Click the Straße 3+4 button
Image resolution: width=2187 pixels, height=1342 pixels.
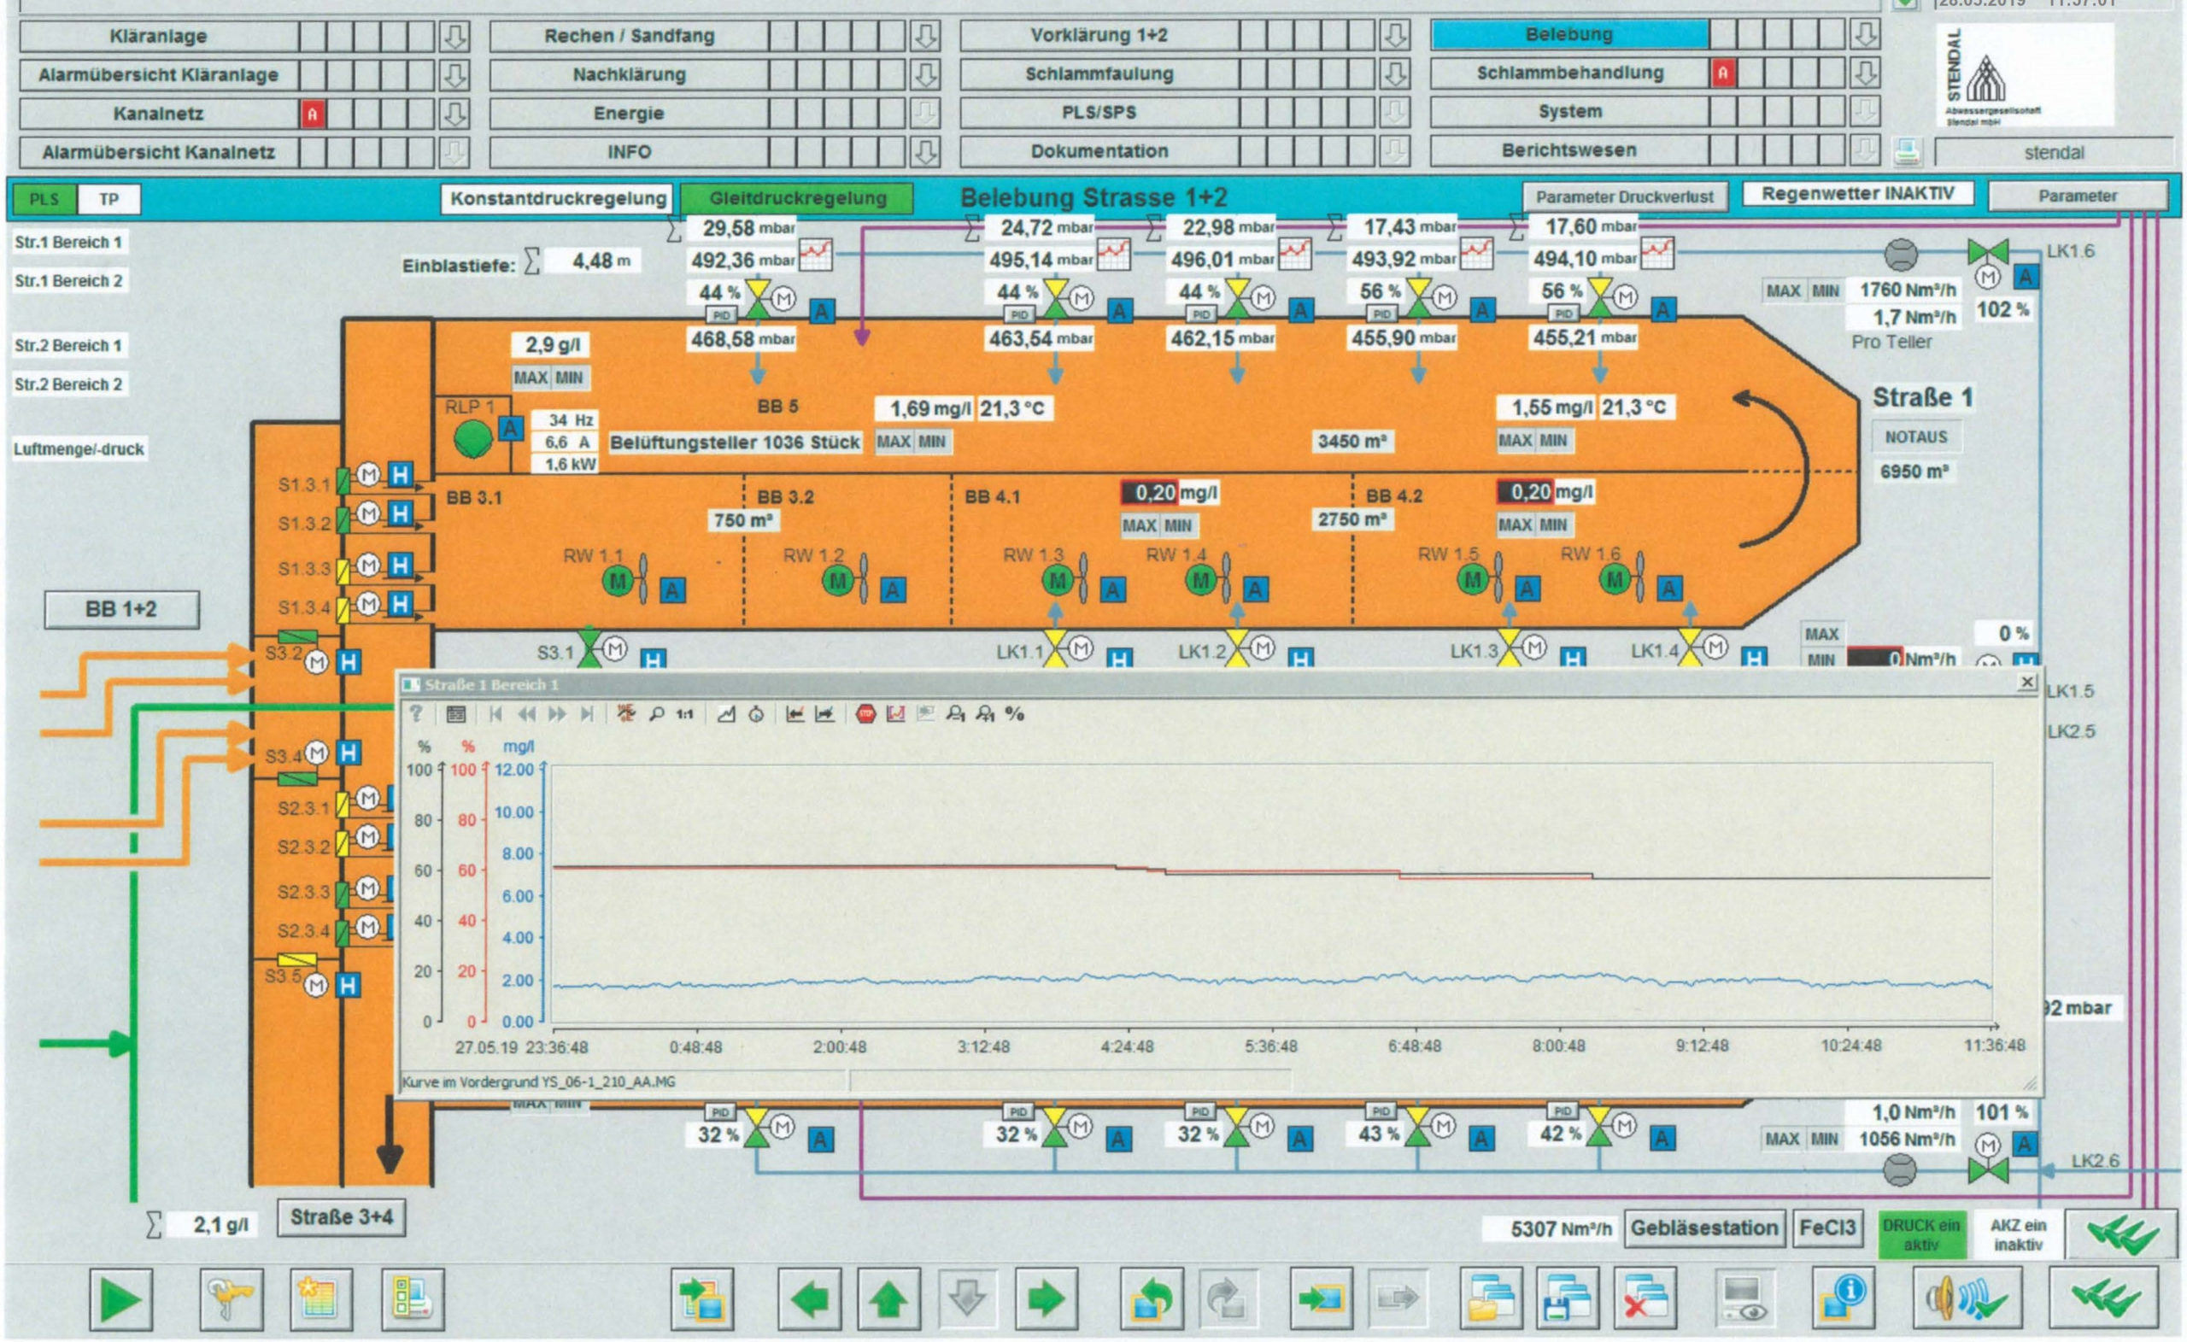pyautogui.click(x=342, y=1216)
